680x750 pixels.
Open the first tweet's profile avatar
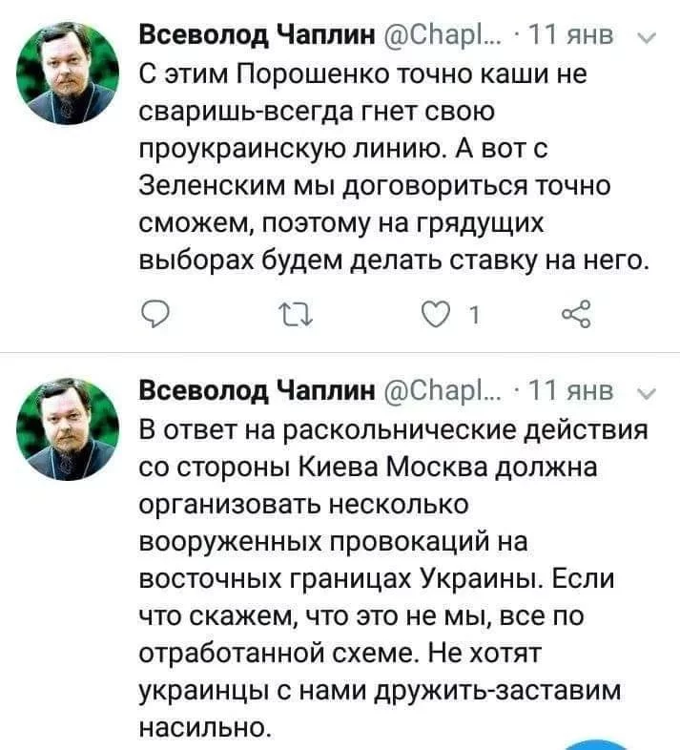pos(69,73)
